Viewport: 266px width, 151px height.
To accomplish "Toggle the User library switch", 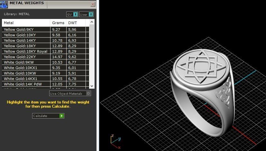I will (x=86, y=14).
